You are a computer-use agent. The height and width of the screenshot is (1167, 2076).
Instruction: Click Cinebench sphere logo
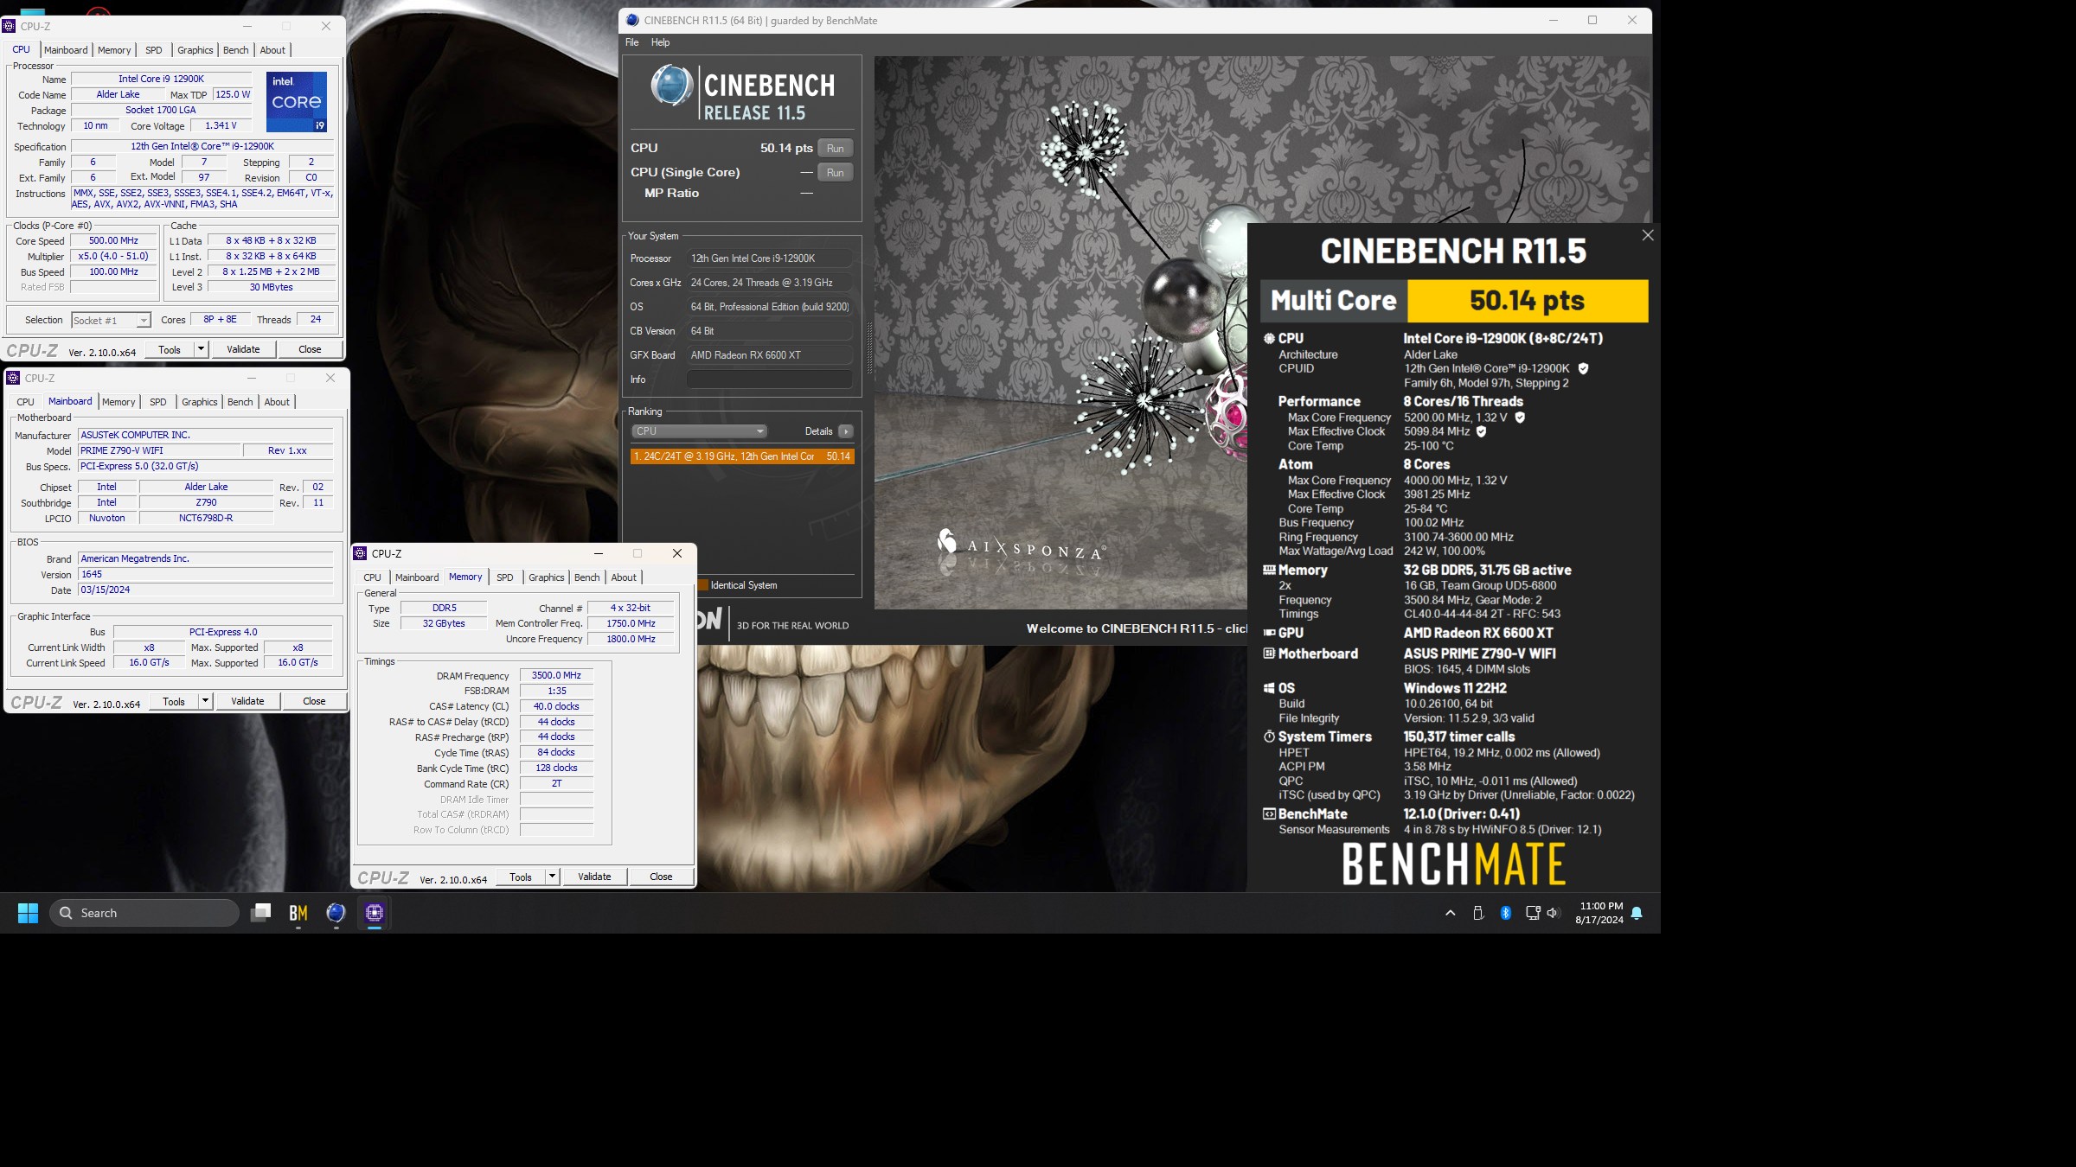tap(672, 86)
